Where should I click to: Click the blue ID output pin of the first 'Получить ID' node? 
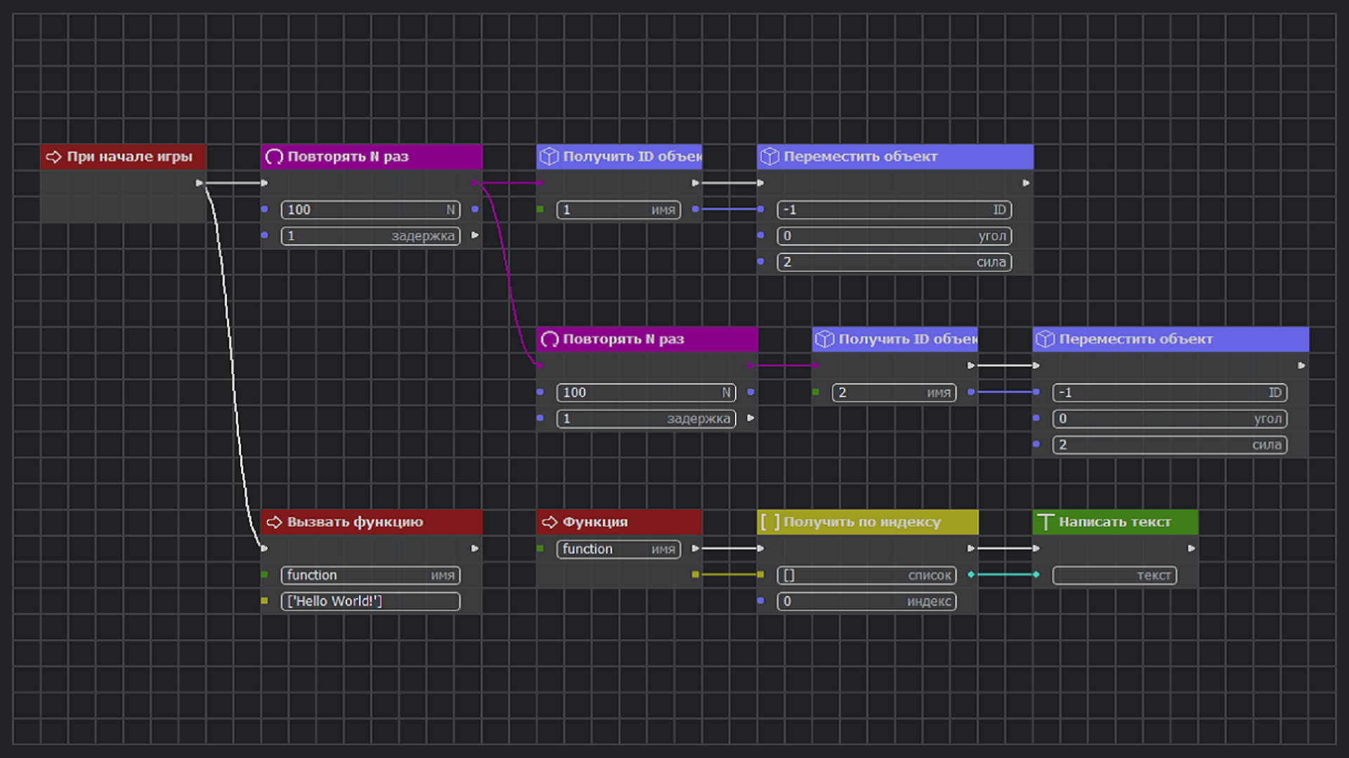tap(695, 209)
